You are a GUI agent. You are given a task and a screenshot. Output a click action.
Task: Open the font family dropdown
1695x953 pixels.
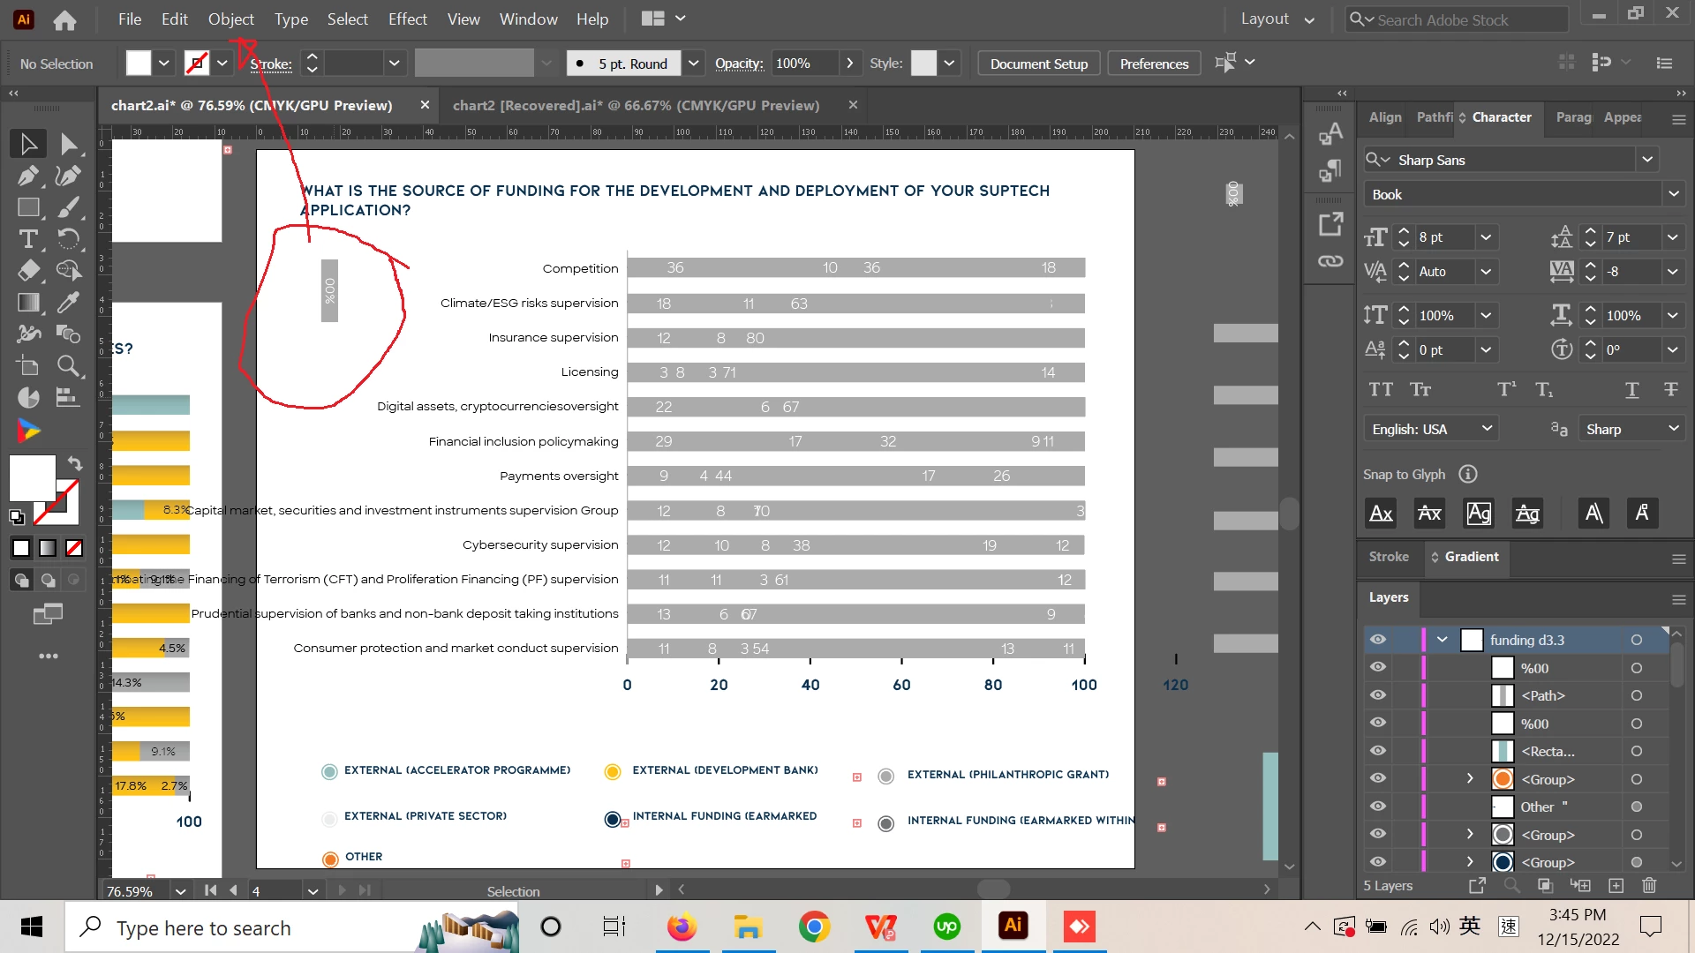click(1646, 160)
